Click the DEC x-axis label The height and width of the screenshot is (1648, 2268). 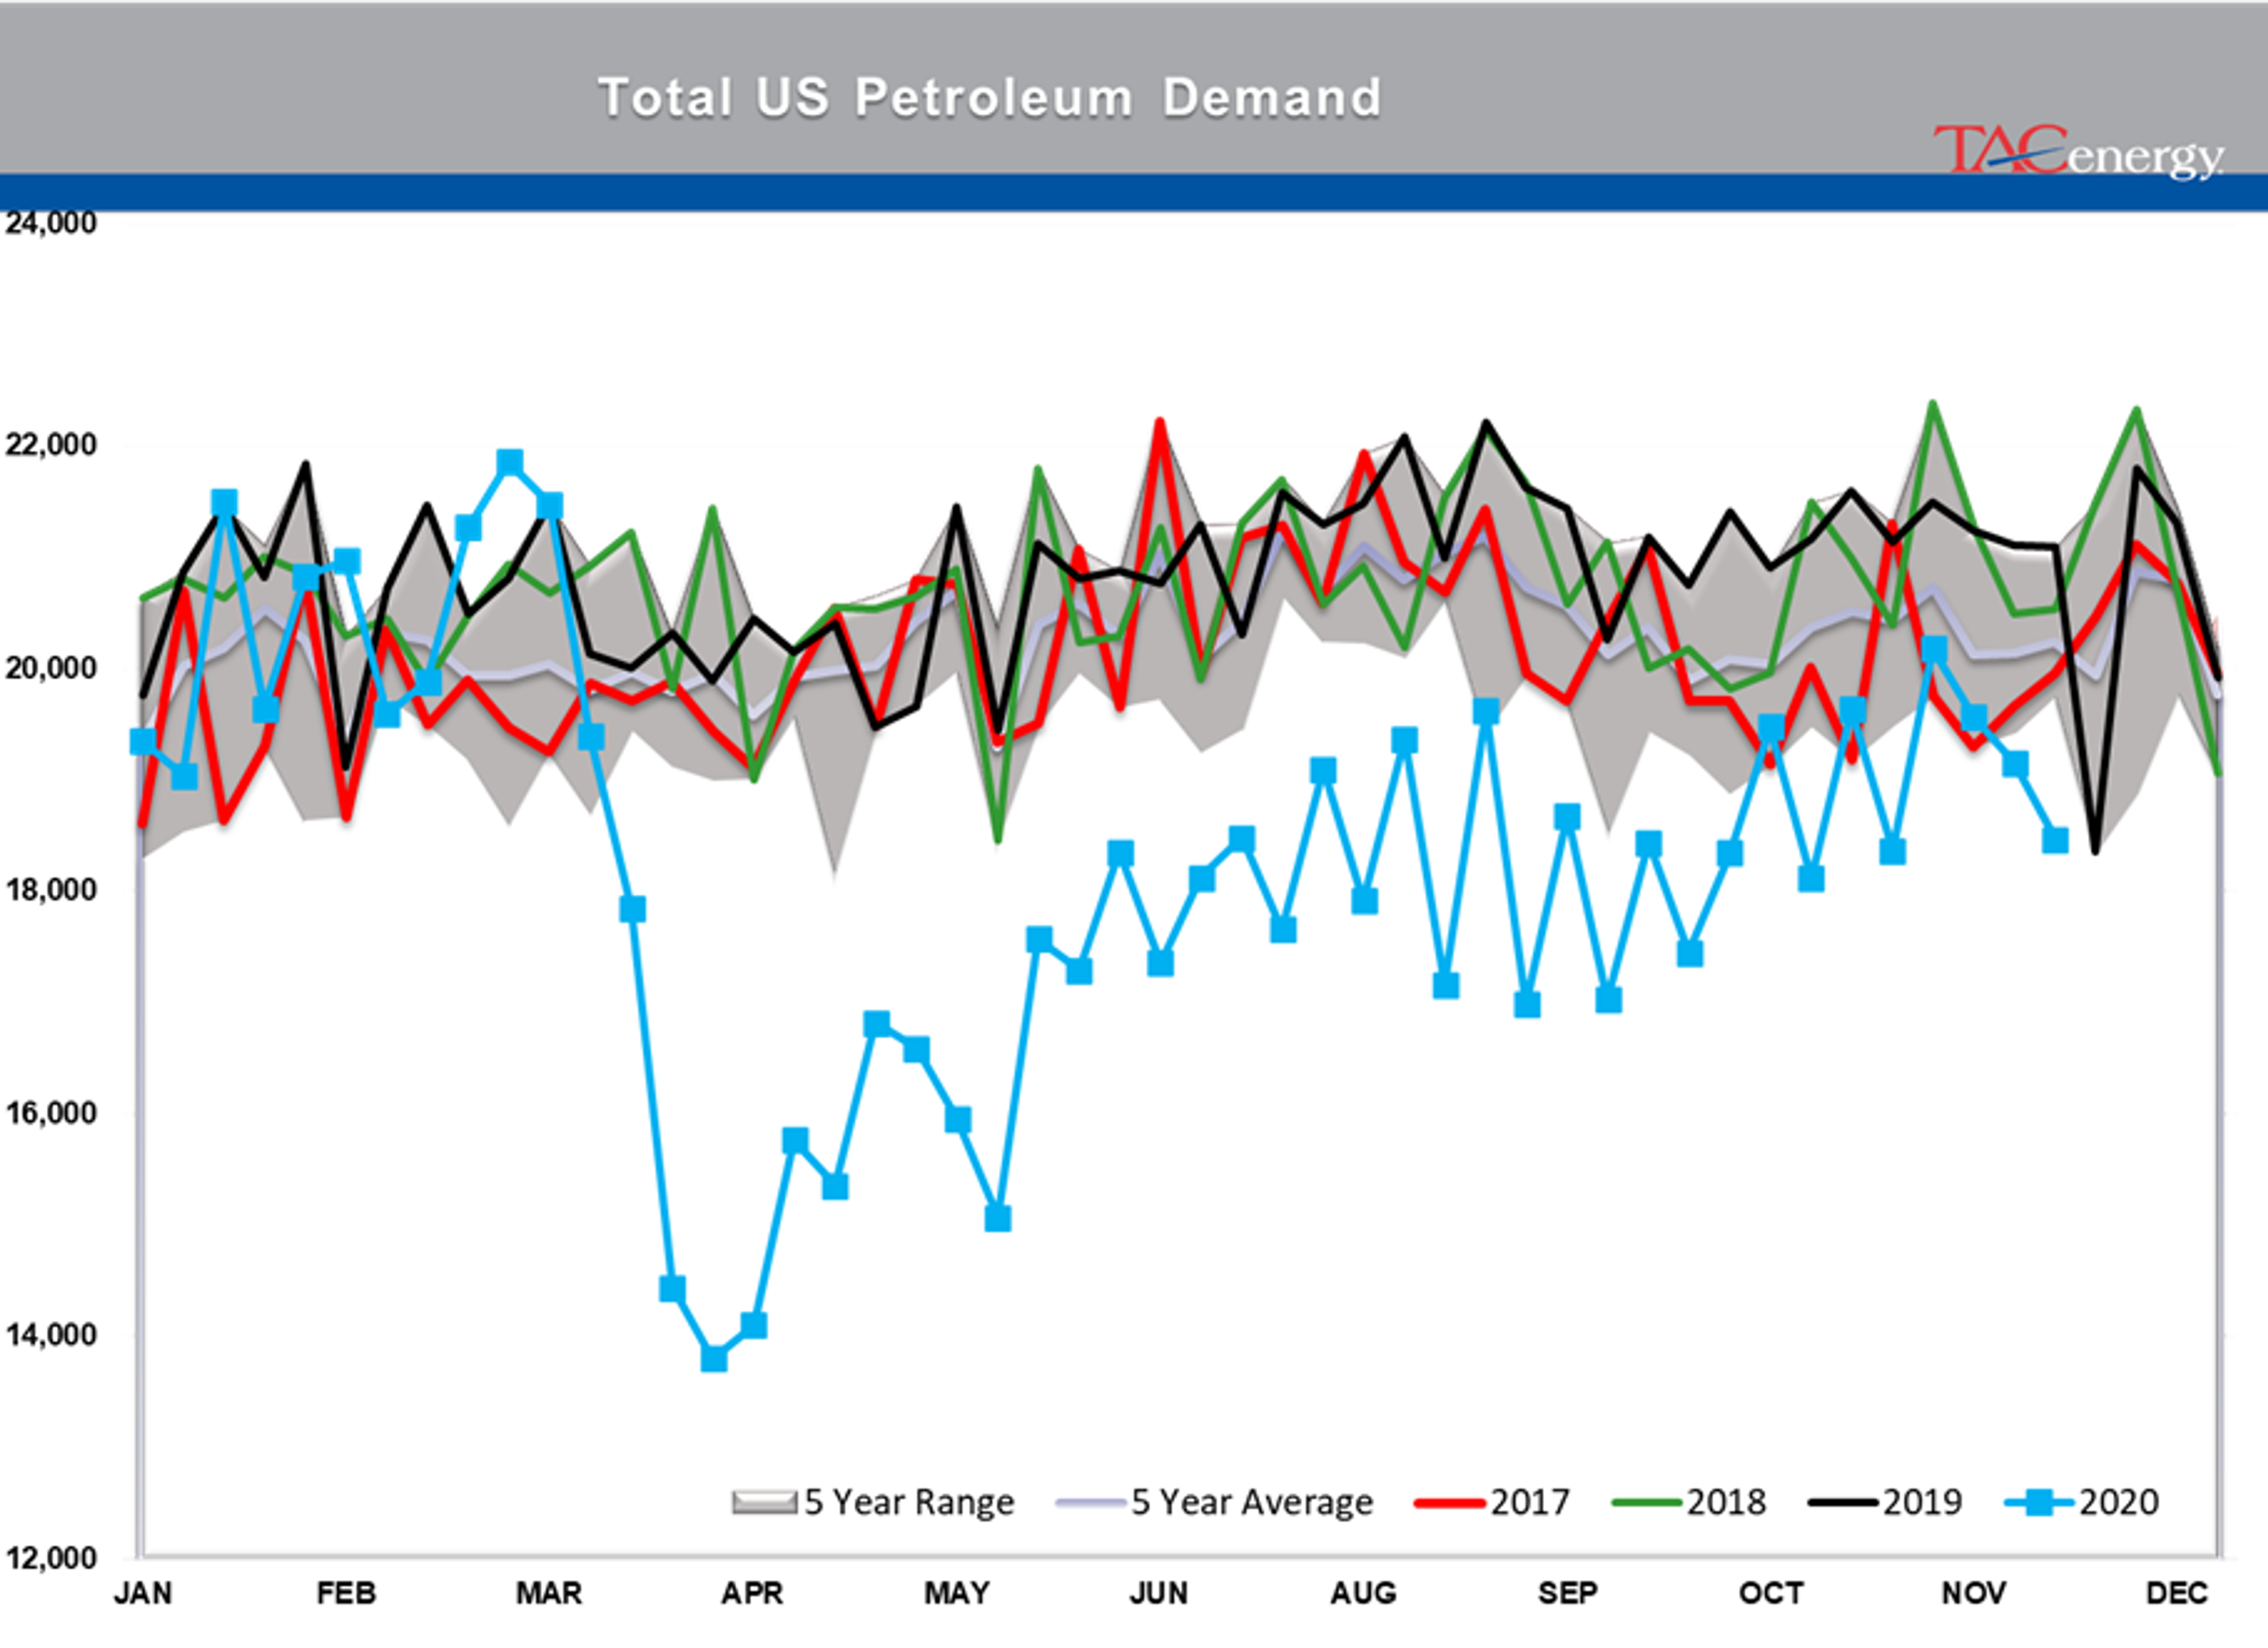pyautogui.click(x=2177, y=1593)
